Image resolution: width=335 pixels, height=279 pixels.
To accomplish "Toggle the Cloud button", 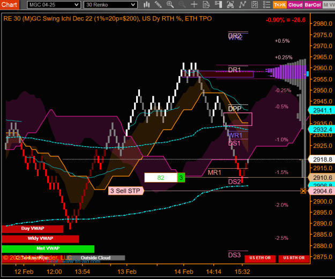I will click(295, 5).
